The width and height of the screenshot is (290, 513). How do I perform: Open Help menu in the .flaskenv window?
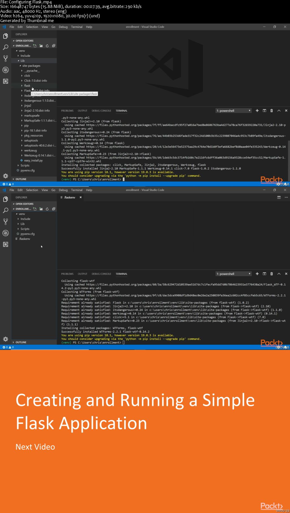89,190
